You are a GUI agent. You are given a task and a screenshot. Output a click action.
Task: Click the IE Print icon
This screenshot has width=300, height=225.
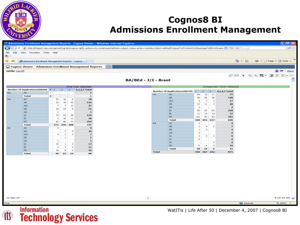pos(257,61)
